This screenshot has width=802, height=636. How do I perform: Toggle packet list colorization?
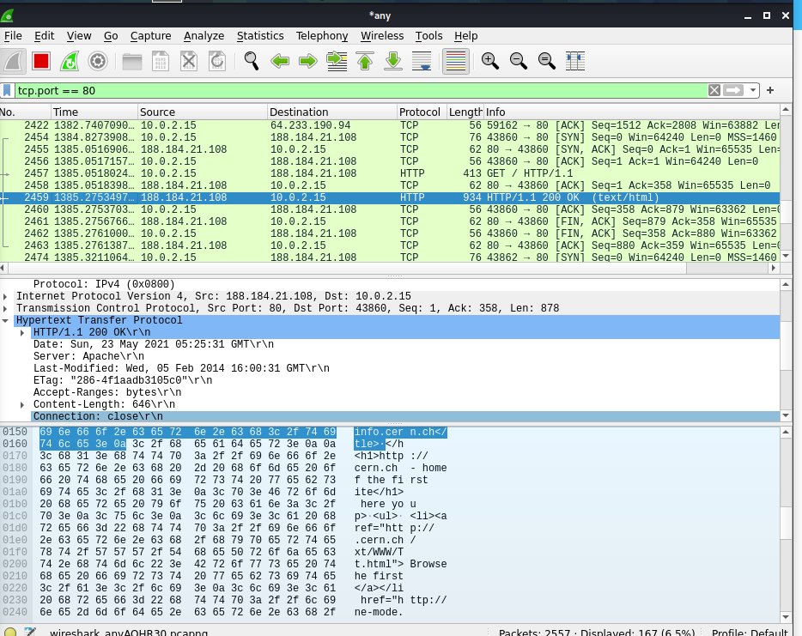pyautogui.click(x=456, y=61)
